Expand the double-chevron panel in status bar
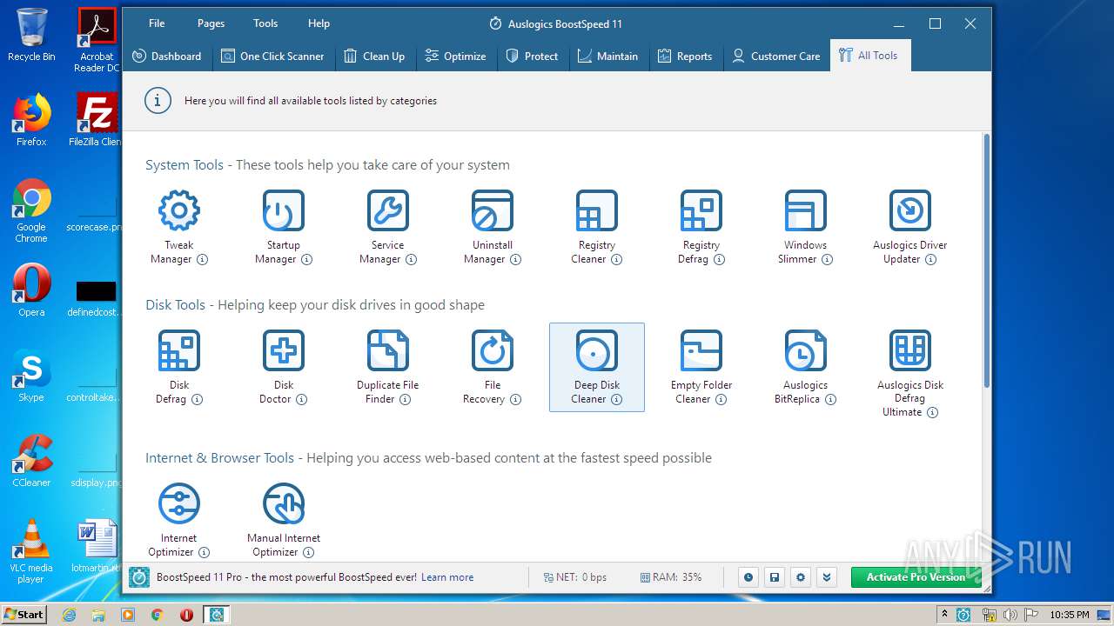Image resolution: width=1114 pixels, height=626 pixels. pyautogui.click(x=827, y=577)
